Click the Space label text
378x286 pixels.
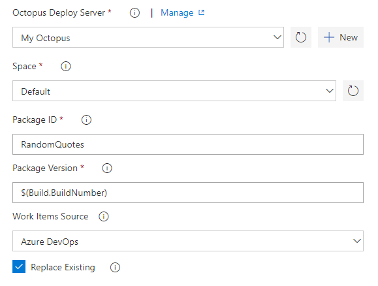(24, 67)
